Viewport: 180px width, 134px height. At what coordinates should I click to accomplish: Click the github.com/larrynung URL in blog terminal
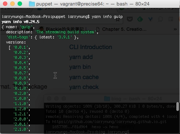109,122
